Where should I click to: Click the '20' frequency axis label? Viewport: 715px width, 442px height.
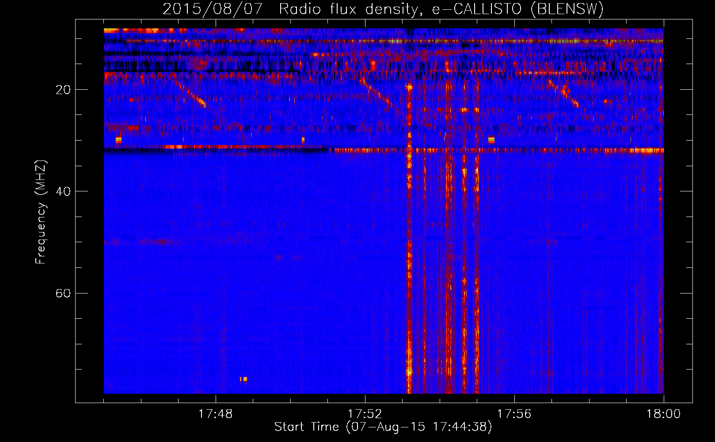click(x=63, y=90)
